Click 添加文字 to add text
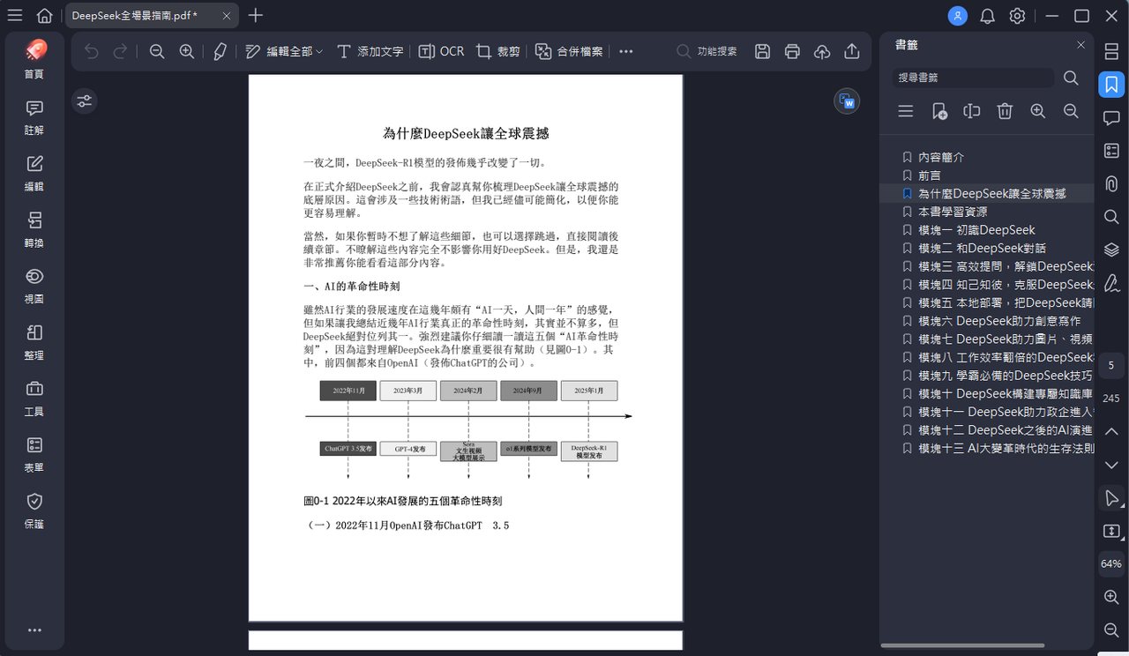This screenshot has height=656, width=1129. [x=370, y=51]
